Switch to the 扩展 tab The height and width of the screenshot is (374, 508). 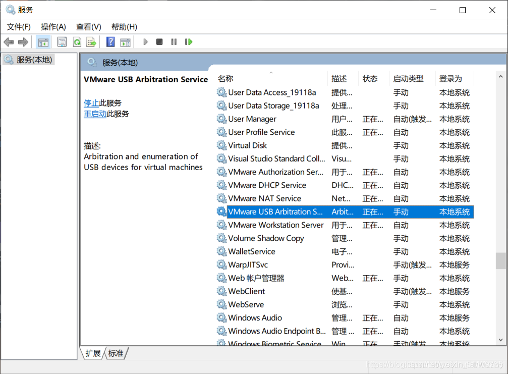(x=93, y=353)
